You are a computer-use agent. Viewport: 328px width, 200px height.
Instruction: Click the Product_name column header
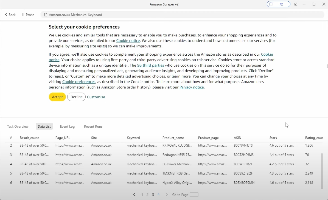[x=173, y=138]
